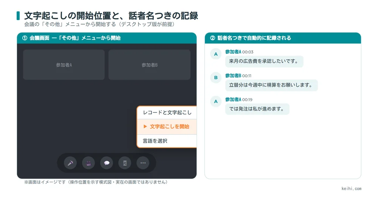Image resolution: width=378 pixels, height=198 pixels.
Task: Select the レコードと文字起こし menu header
Action: click(x=167, y=112)
